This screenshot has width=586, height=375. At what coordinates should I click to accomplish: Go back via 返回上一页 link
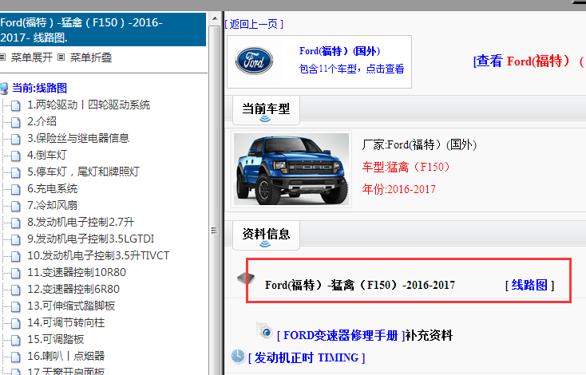tap(254, 24)
